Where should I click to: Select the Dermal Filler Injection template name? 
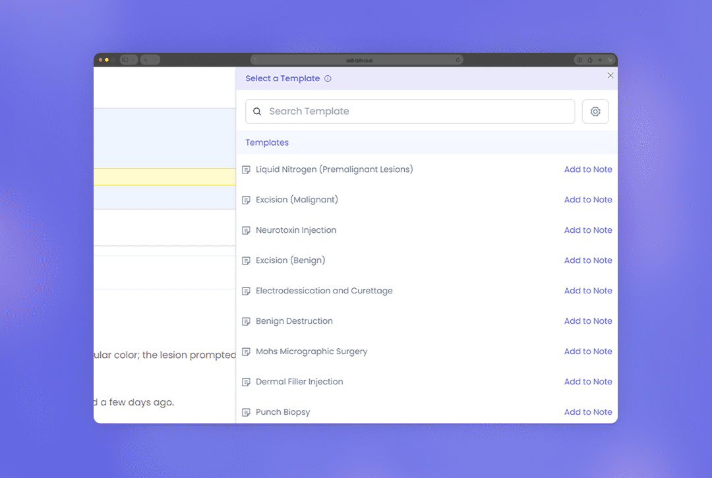coord(299,382)
